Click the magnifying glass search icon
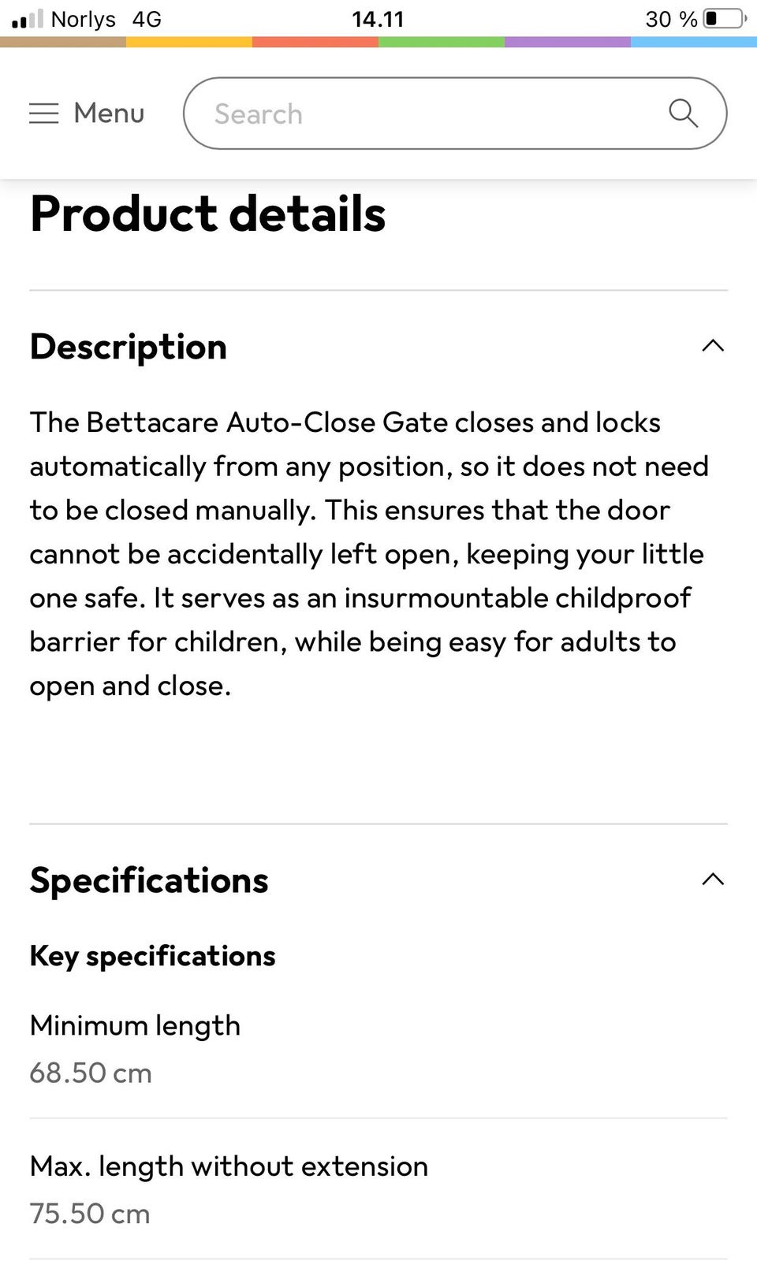The width and height of the screenshot is (757, 1283). 683,113
